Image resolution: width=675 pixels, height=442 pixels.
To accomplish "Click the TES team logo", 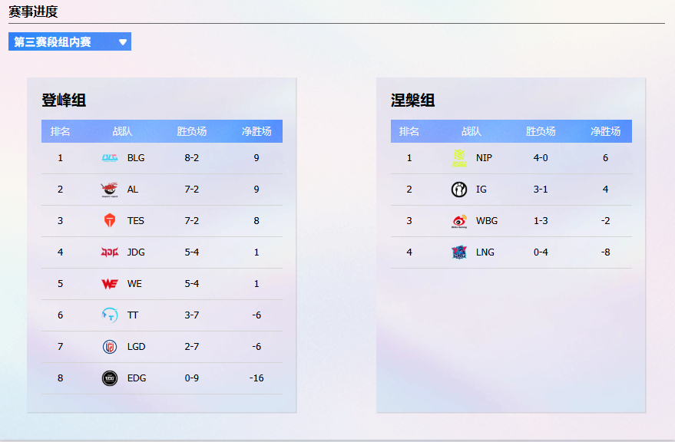I will tap(110, 221).
